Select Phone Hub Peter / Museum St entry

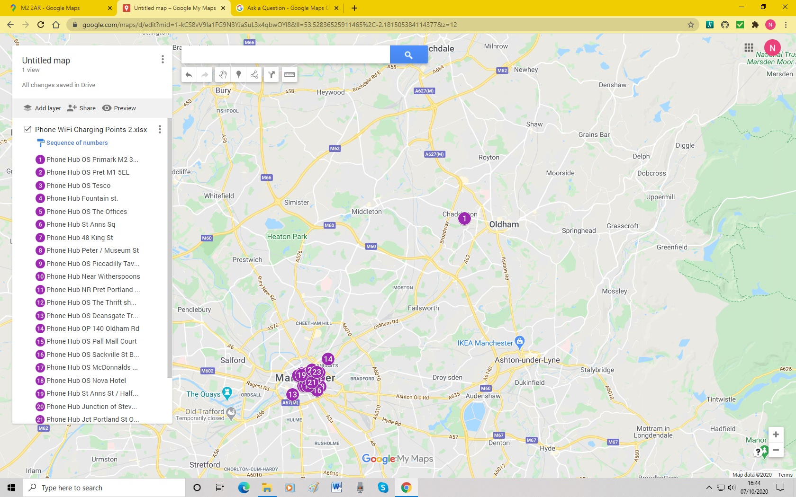88,250
